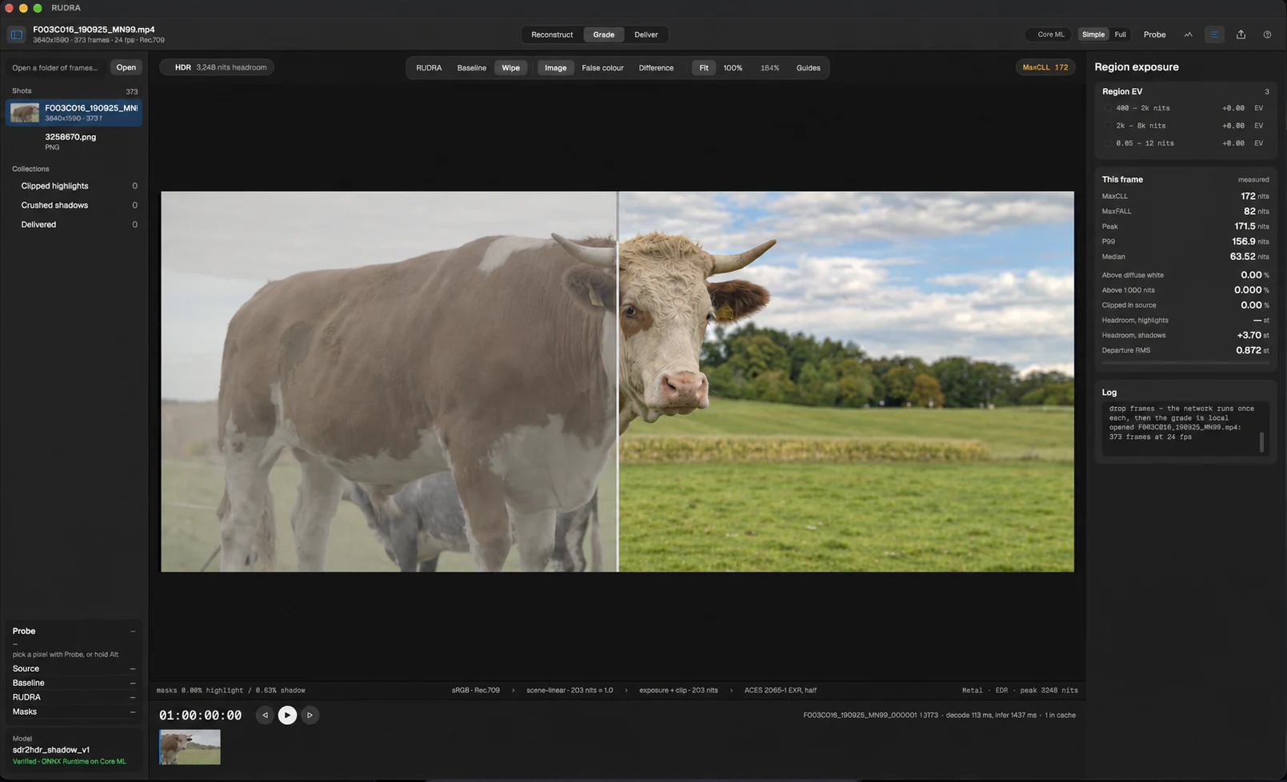Click the +0.00 EV value for 400 – 2k nits
Image resolution: width=1287 pixels, height=782 pixels.
[1233, 108]
